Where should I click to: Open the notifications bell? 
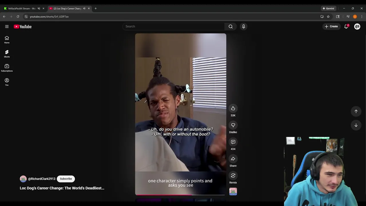tap(346, 26)
